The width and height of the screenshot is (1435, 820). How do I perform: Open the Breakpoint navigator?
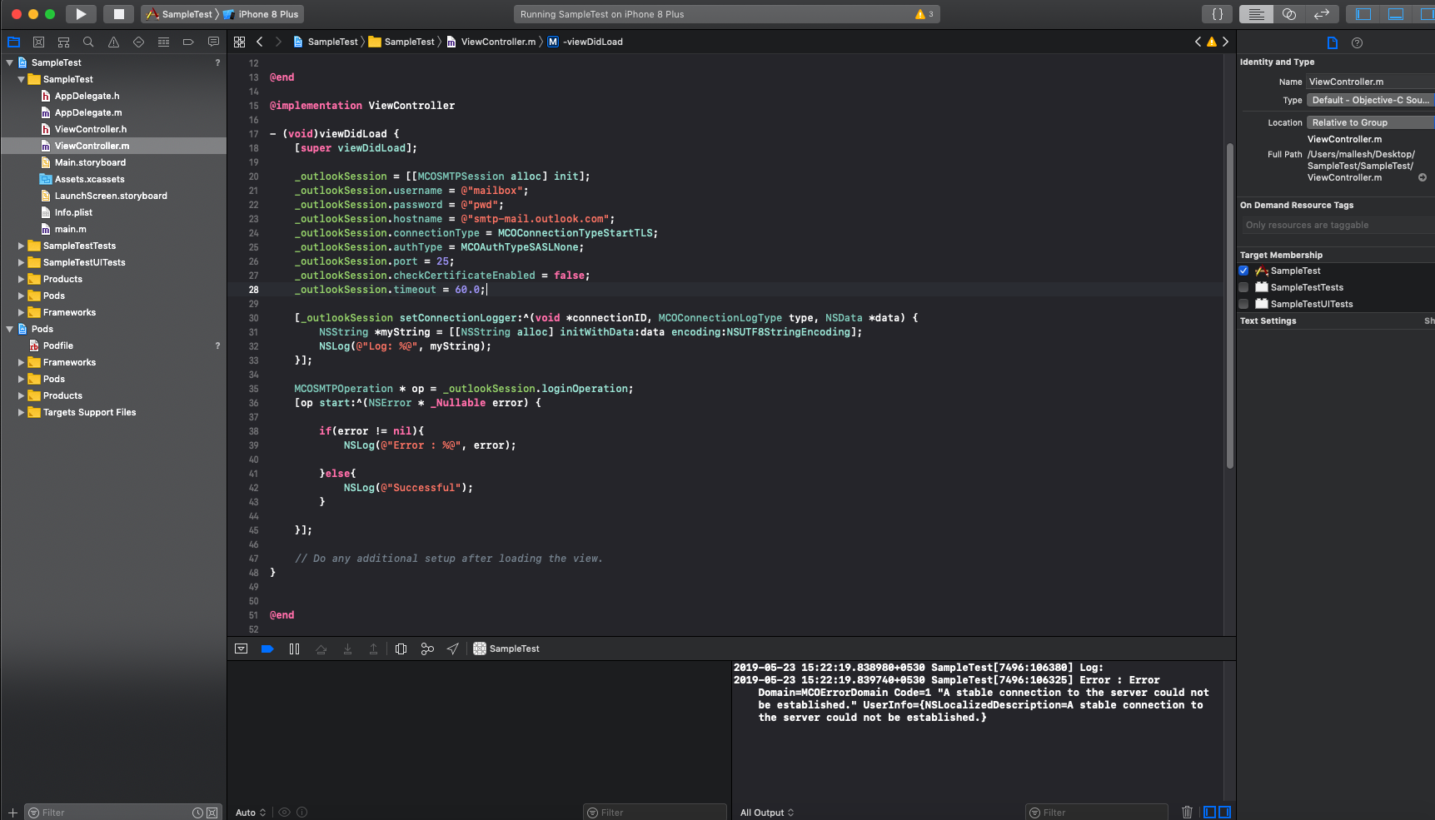coord(187,41)
